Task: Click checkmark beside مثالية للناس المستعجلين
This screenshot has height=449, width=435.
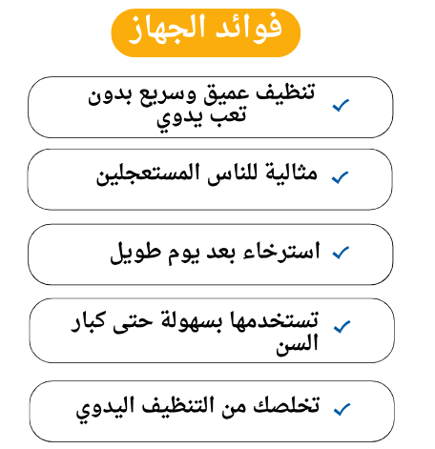Action: coord(341,177)
